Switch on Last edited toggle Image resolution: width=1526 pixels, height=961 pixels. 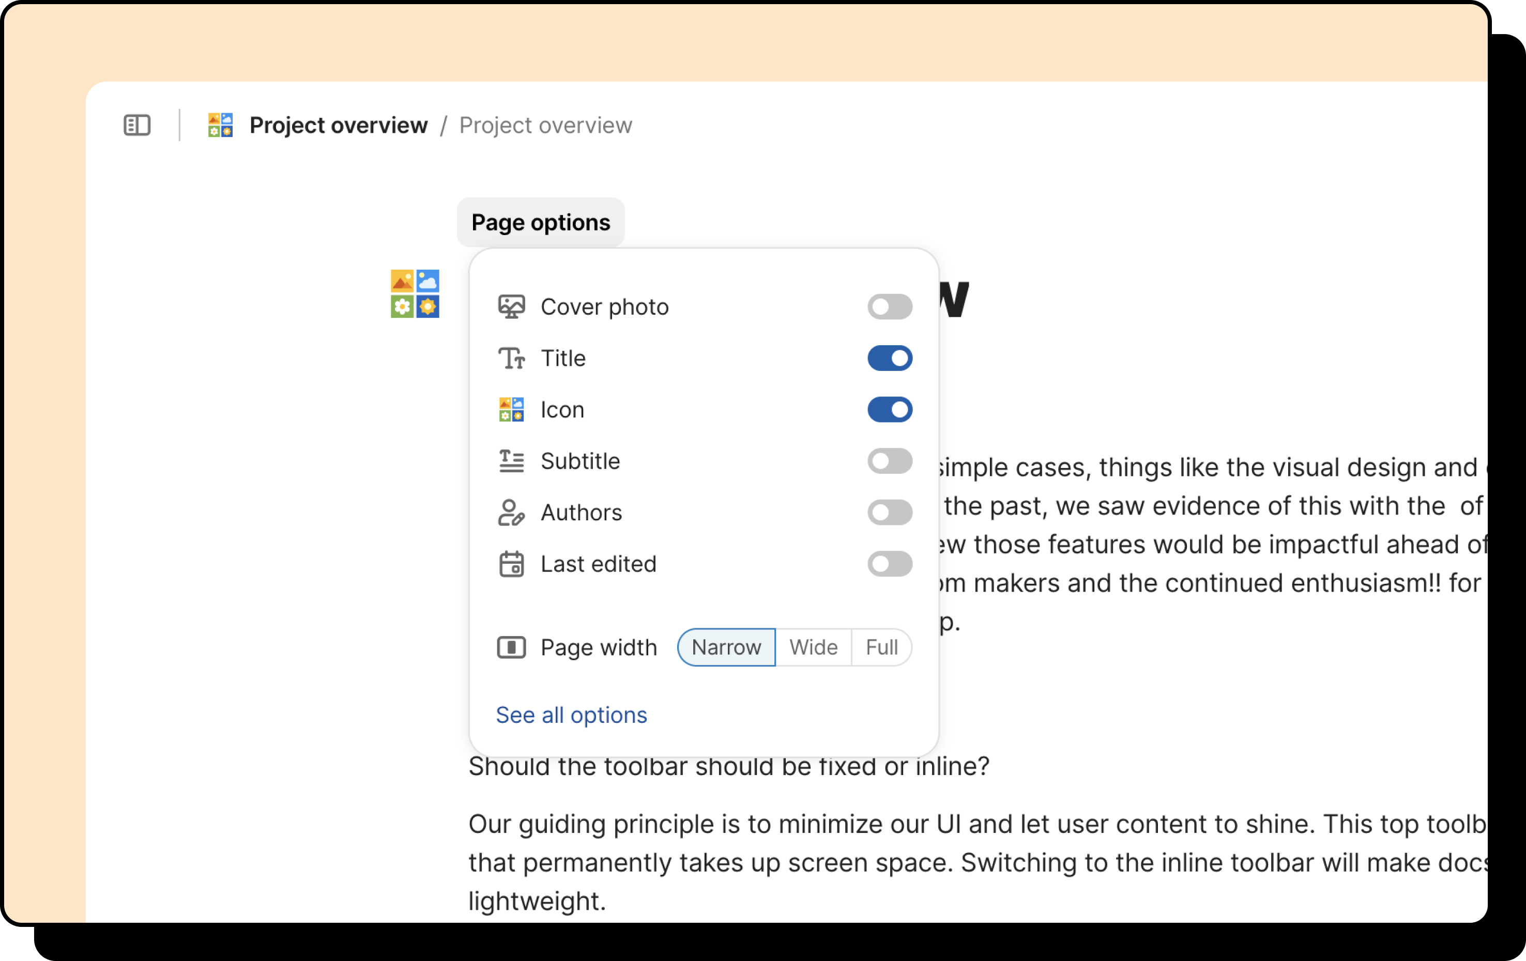890,564
